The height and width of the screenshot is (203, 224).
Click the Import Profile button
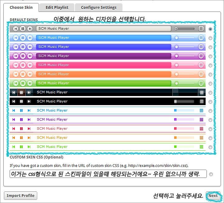tap(21, 196)
